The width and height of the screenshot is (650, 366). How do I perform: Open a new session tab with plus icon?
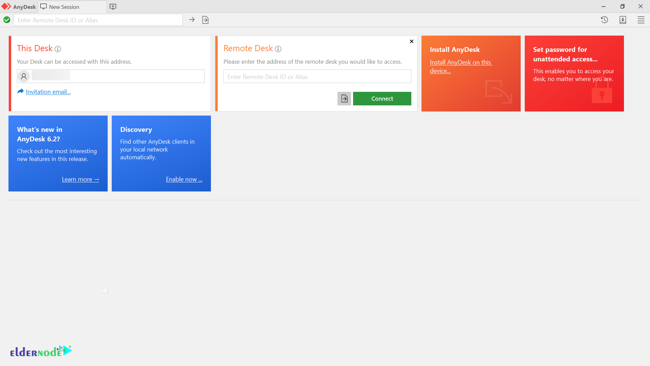pos(113,7)
